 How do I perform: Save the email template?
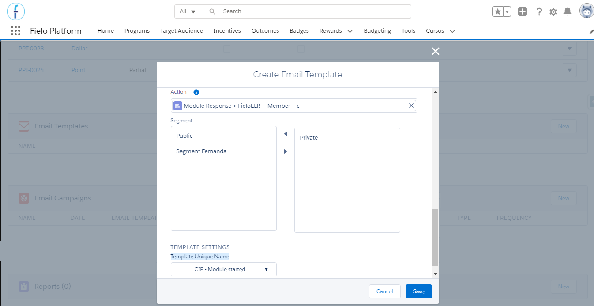(418, 291)
